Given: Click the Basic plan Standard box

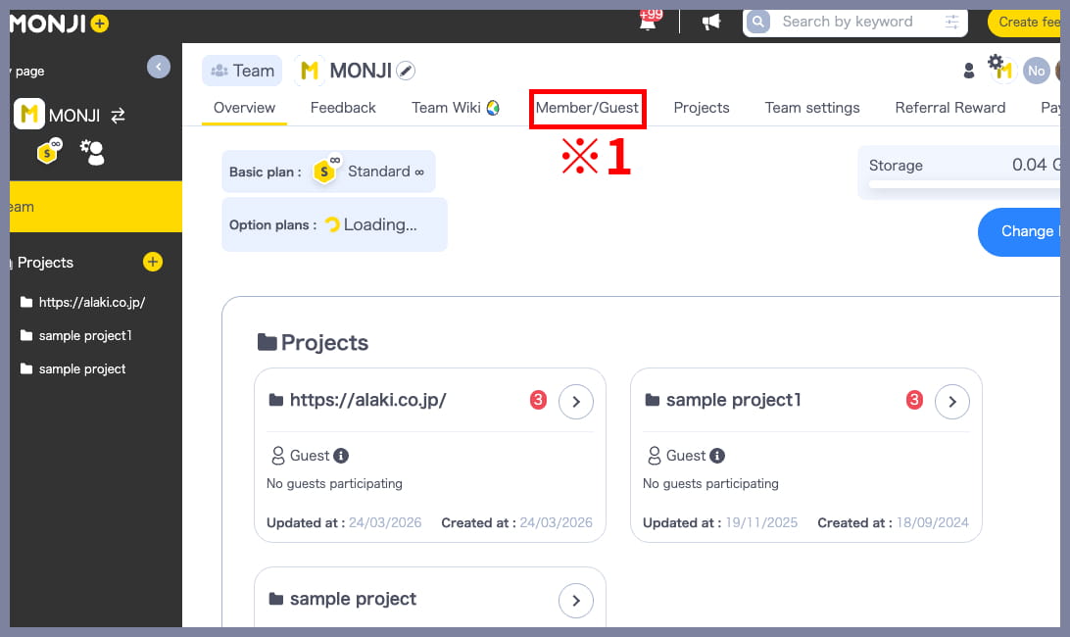Looking at the screenshot, I should (328, 171).
